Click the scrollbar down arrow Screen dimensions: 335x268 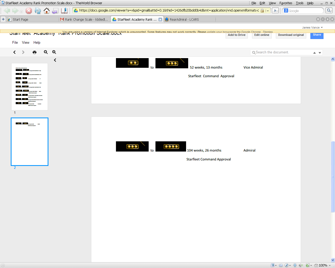point(333,260)
